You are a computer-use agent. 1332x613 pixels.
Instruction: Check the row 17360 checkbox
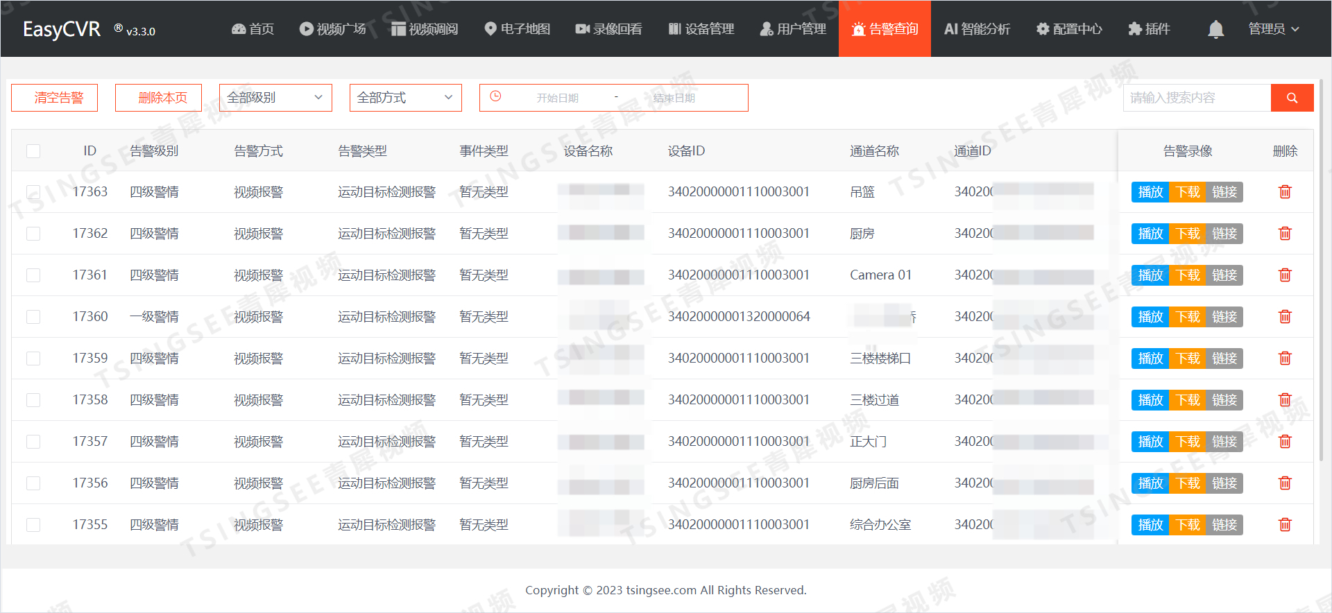[33, 317]
